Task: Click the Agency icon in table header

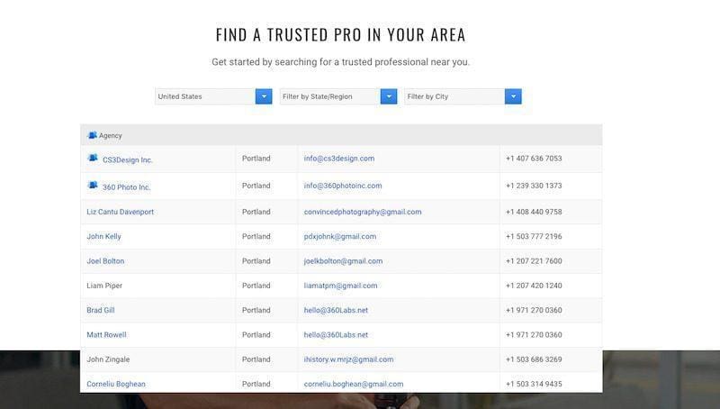Action: pyautogui.click(x=92, y=135)
